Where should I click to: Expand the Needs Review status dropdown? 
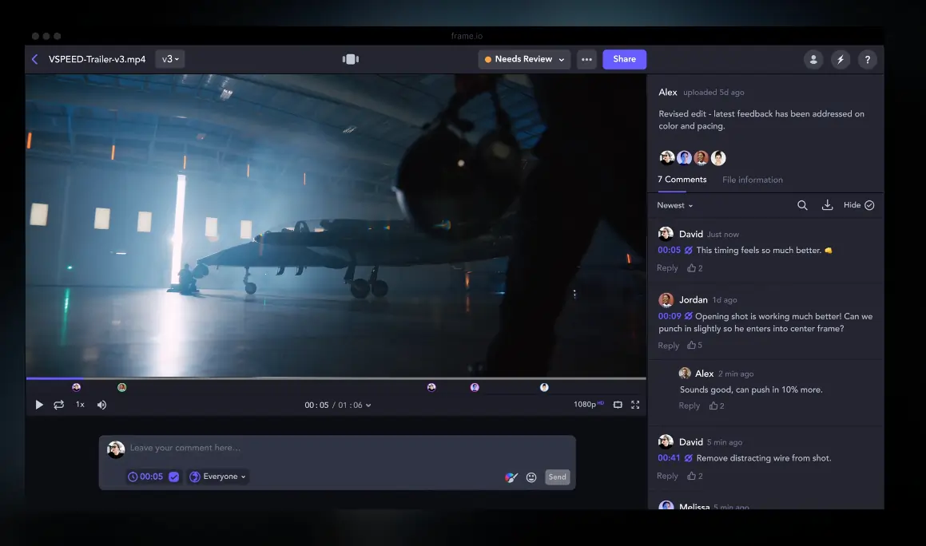[x=524, y=58]
